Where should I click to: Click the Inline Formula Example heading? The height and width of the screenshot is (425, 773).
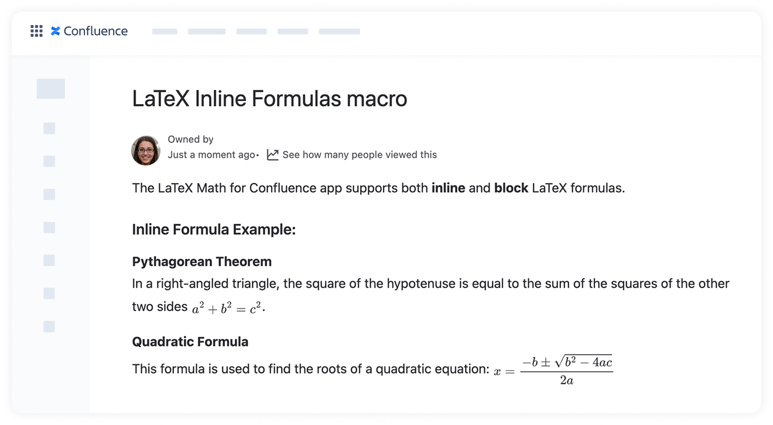pos(213,229)
